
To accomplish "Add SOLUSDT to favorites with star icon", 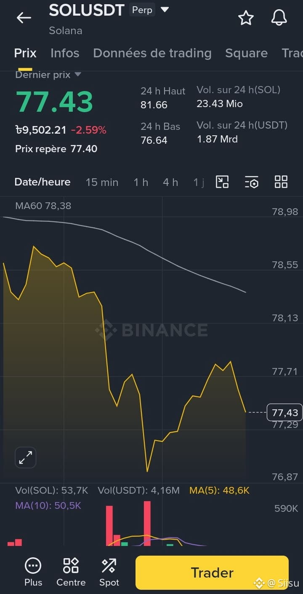I will (x=246, y=18).
